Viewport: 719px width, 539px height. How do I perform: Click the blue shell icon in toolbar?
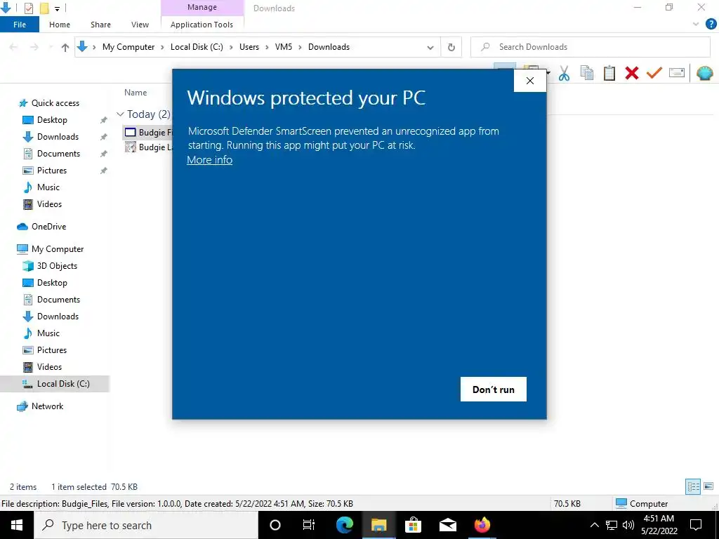pyautogui.click(x=704, y=73)
